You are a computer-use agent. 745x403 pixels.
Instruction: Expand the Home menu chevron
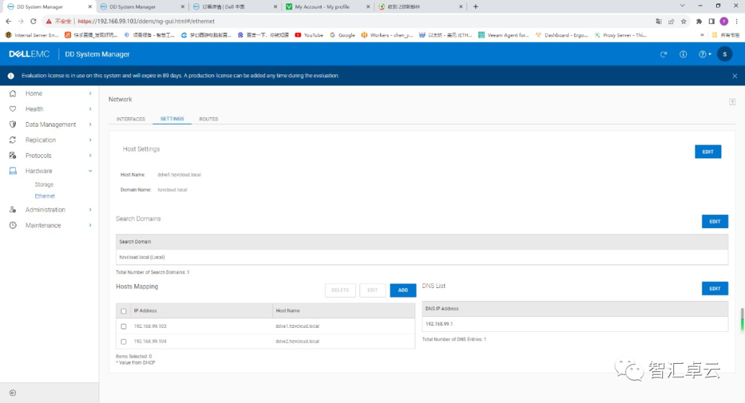[x=90, y=94]
